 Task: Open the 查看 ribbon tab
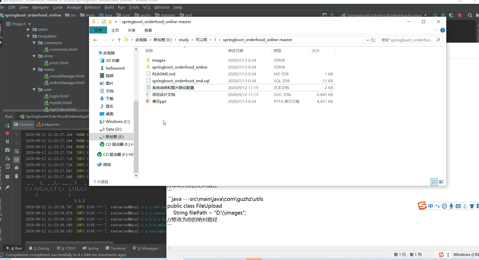pos(148,30)
